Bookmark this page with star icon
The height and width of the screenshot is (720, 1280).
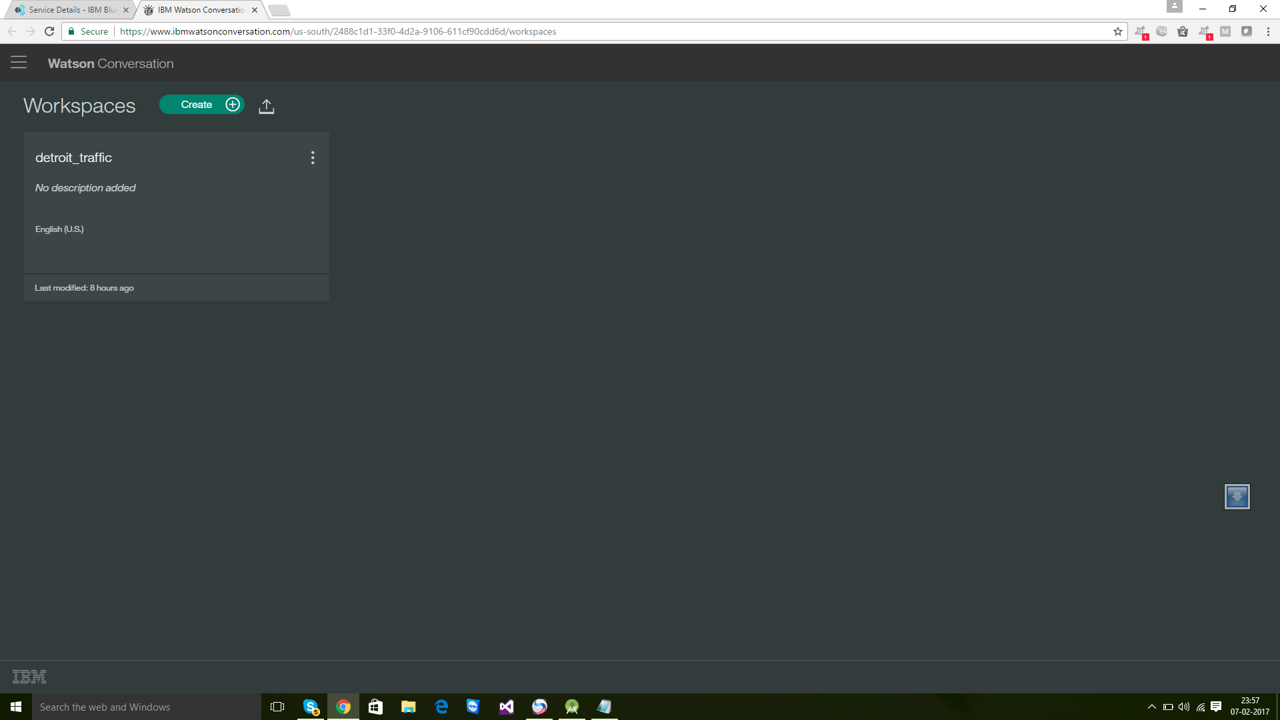pyautogui.click(x=1118, y=31)
